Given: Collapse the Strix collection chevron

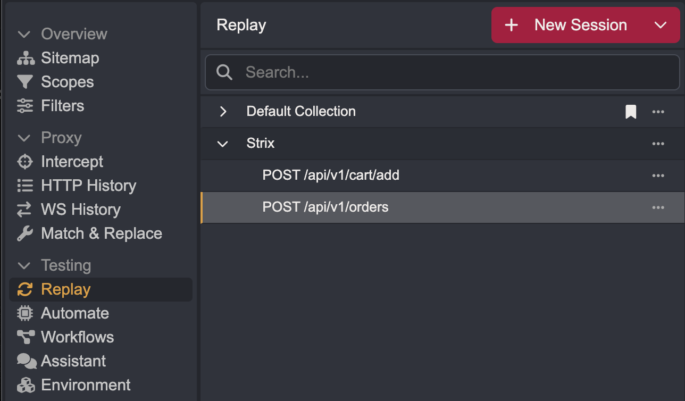Looking at the screenshot, I should pyautogui.click(x=223, y=144).
